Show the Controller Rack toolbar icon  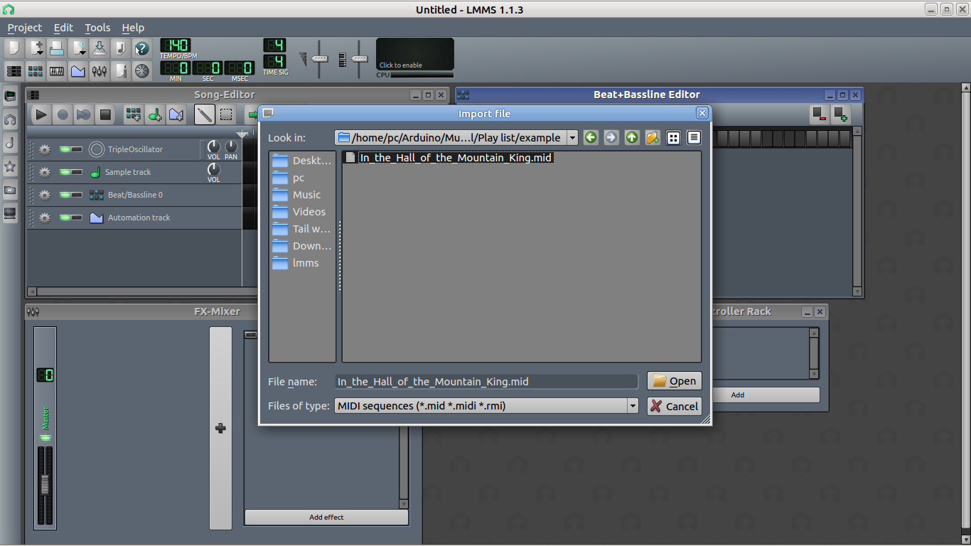pyautogui.click(x=142, y=70)
